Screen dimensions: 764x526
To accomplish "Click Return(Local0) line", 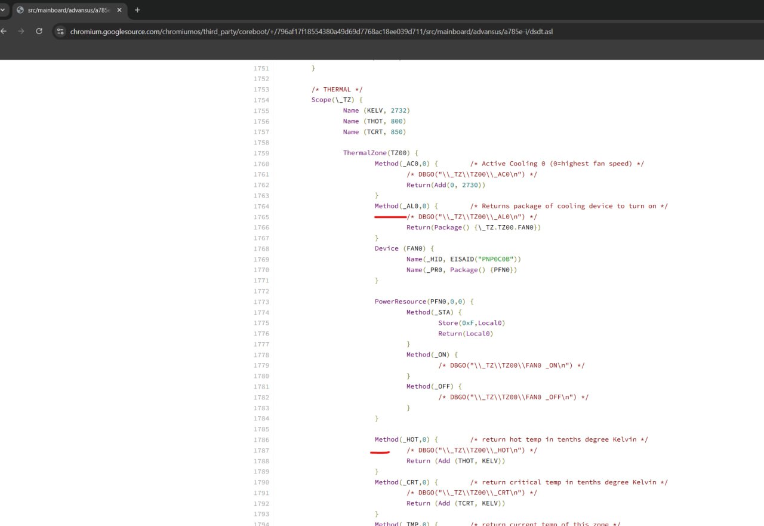I will click(466, 334).
